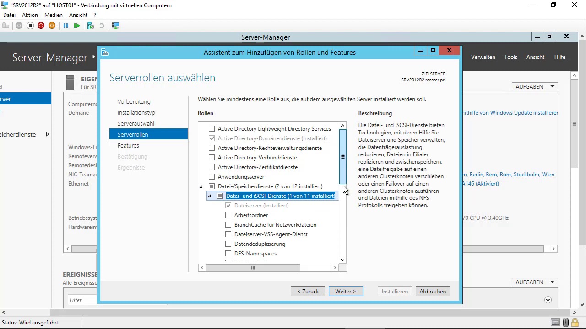Image resolution: width=586 pixels, height=329 pixels.
Task: Click roles list scroll-left arrow
Action: 202,268
